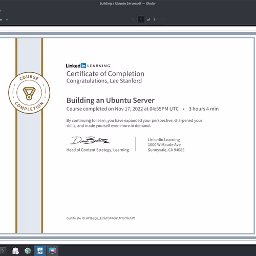Open the package app with purple badge

[x=15, y=251]
